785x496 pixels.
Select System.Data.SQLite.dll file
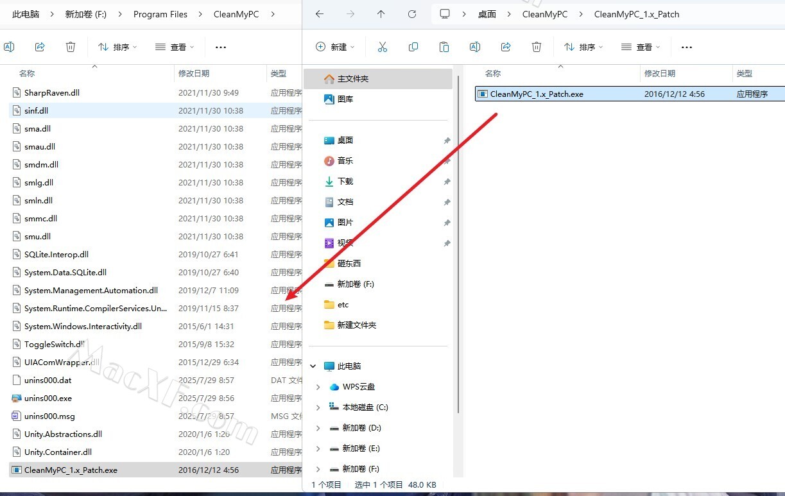point(156,273)
